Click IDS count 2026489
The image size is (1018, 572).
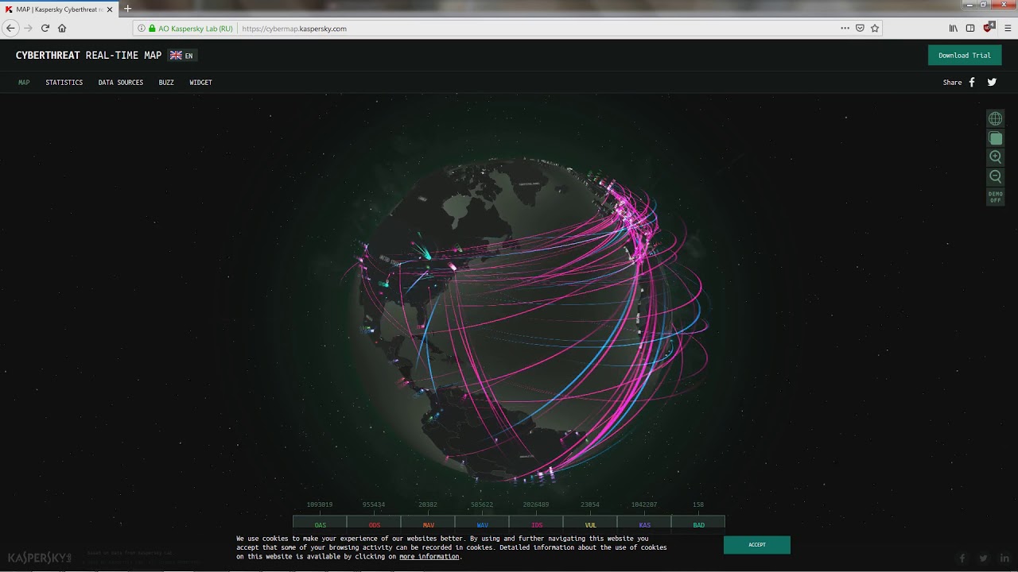[x=536, y=504]
